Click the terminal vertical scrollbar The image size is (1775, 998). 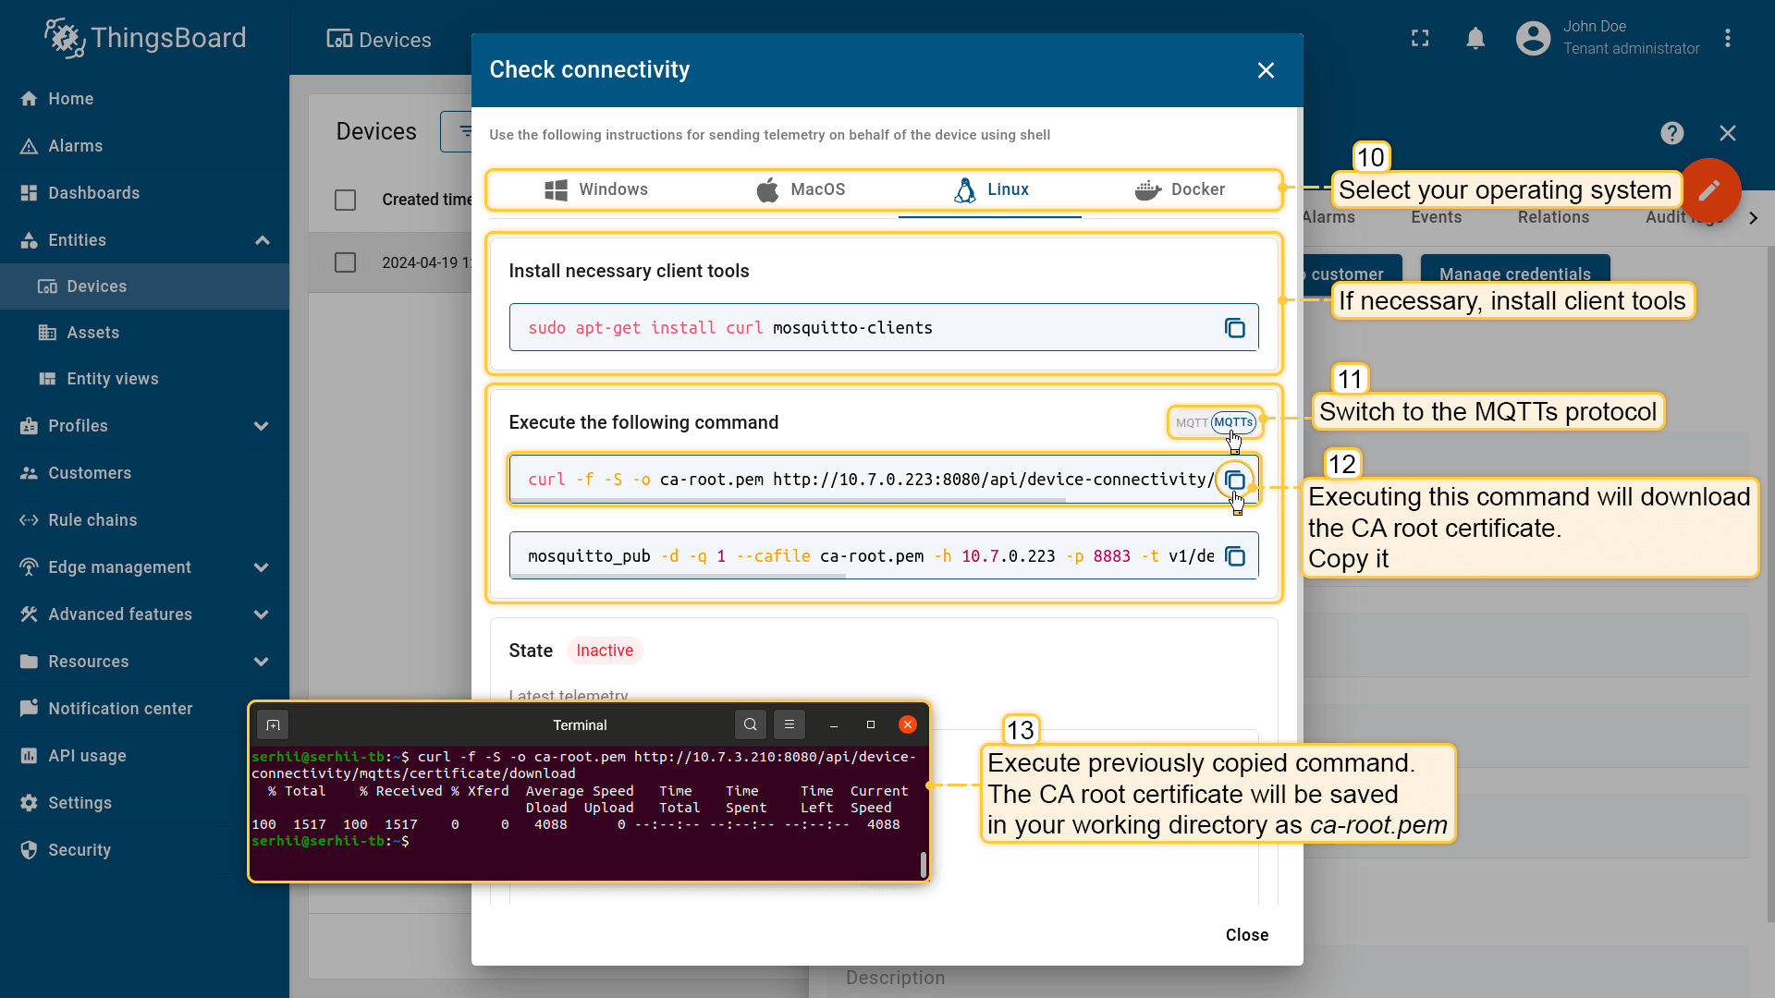[923, 864]
